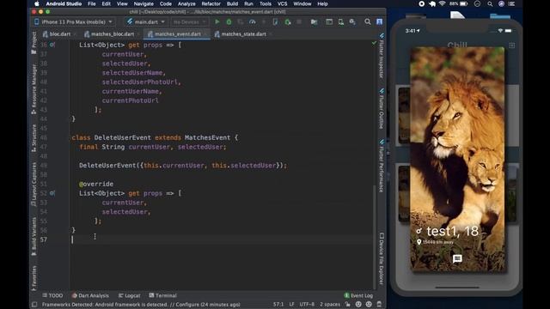Image resolution: width=550 pixels, height=309 pixels.
Task: Click the happy face feedback icon
Action: click(358, 305)
